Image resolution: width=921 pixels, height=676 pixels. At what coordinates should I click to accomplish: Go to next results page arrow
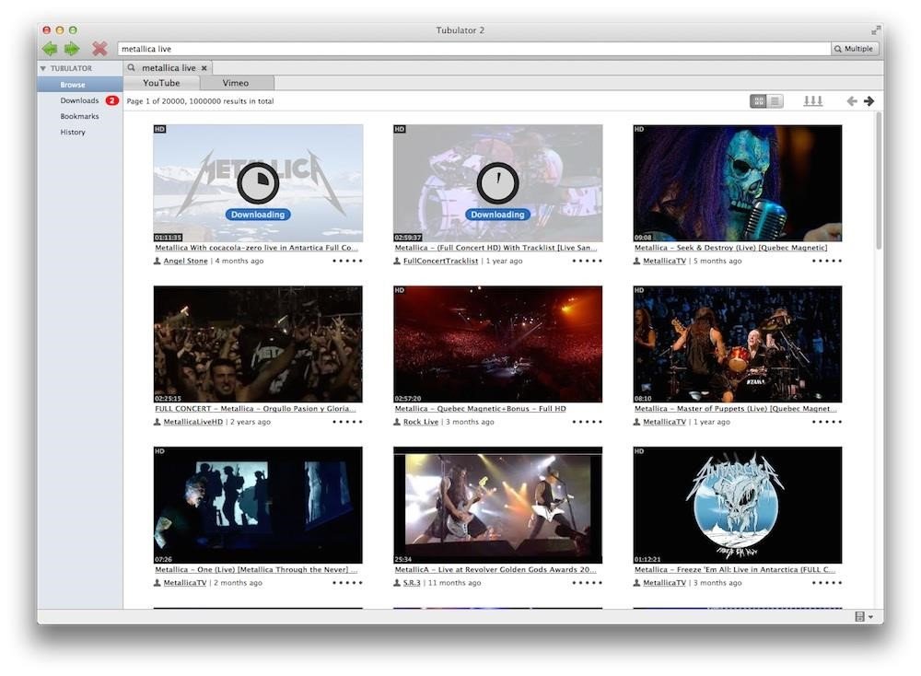(869, 101)
